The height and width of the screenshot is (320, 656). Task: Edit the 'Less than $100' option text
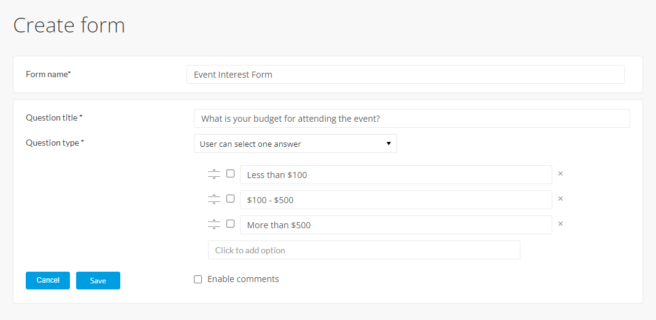(x=396, y=174)
